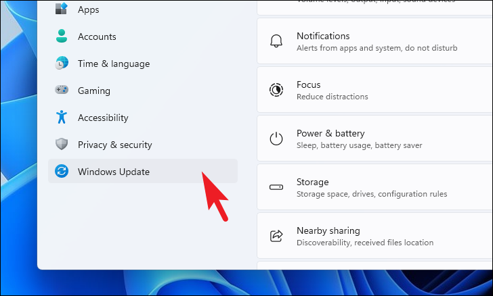Open Apps settings from sidebar
Image resolution: width=493 pixels, height=296 pixels.
tap(142, 9)
